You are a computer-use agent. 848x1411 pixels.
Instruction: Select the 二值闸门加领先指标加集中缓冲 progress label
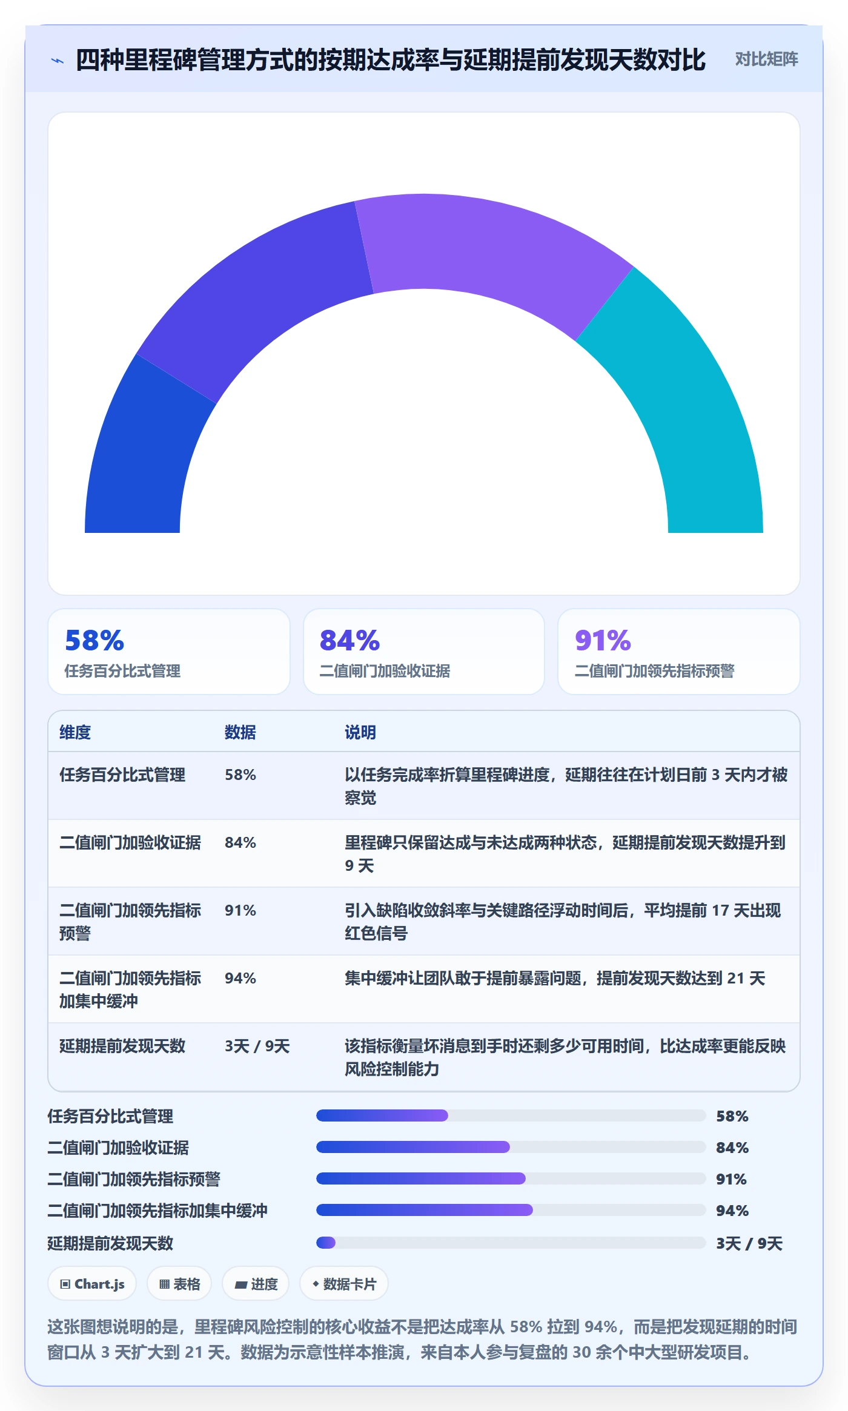pyautogui.click(x=157, y=1211)
